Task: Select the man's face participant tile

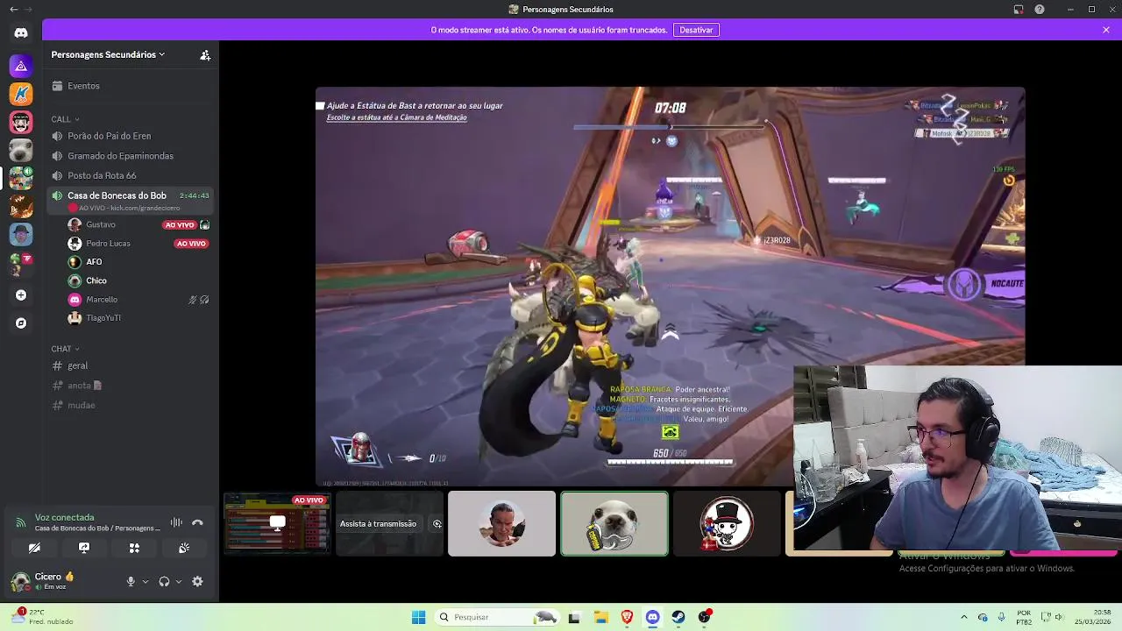Action: (x=501, y=523)
